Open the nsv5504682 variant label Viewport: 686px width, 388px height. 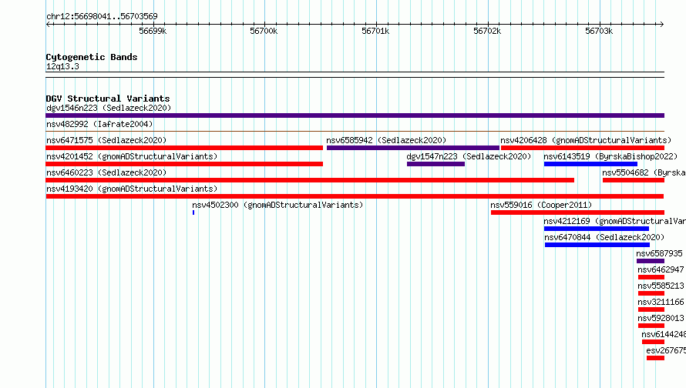[x=644, y=172]
